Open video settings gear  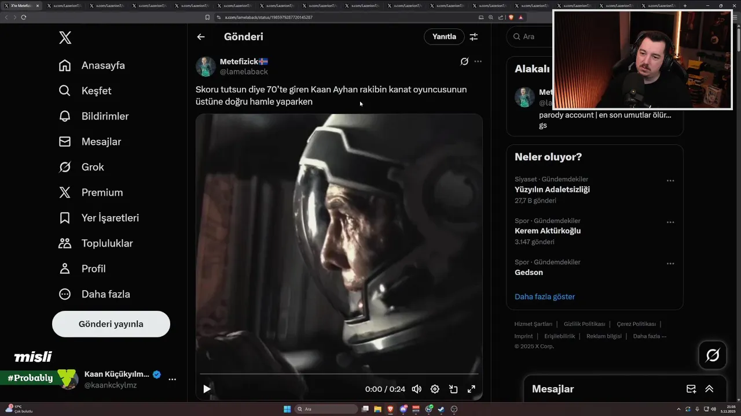[x=435, y=389]
